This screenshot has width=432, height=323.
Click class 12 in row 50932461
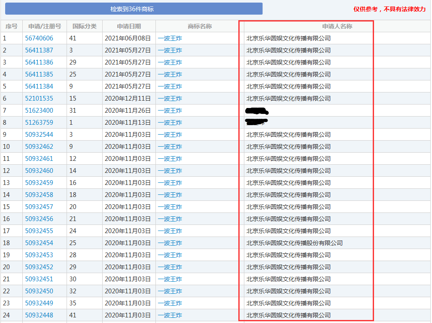coord(73,159)
